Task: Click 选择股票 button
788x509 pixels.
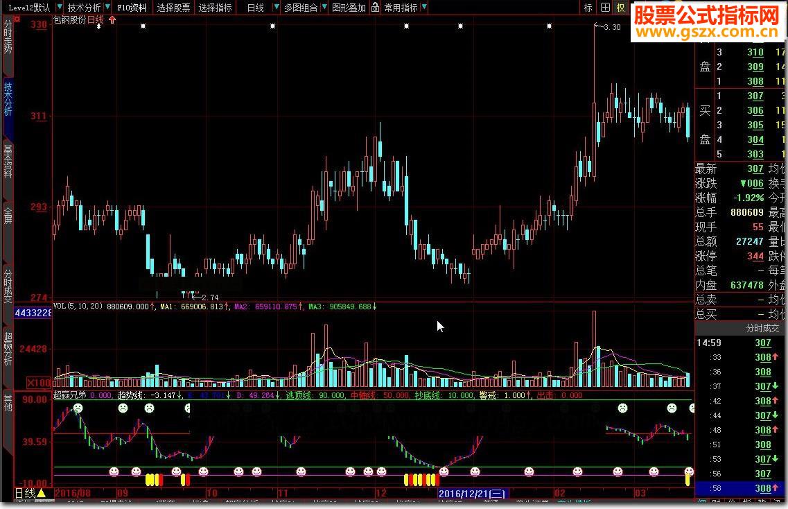Action: tap(173, 8)
